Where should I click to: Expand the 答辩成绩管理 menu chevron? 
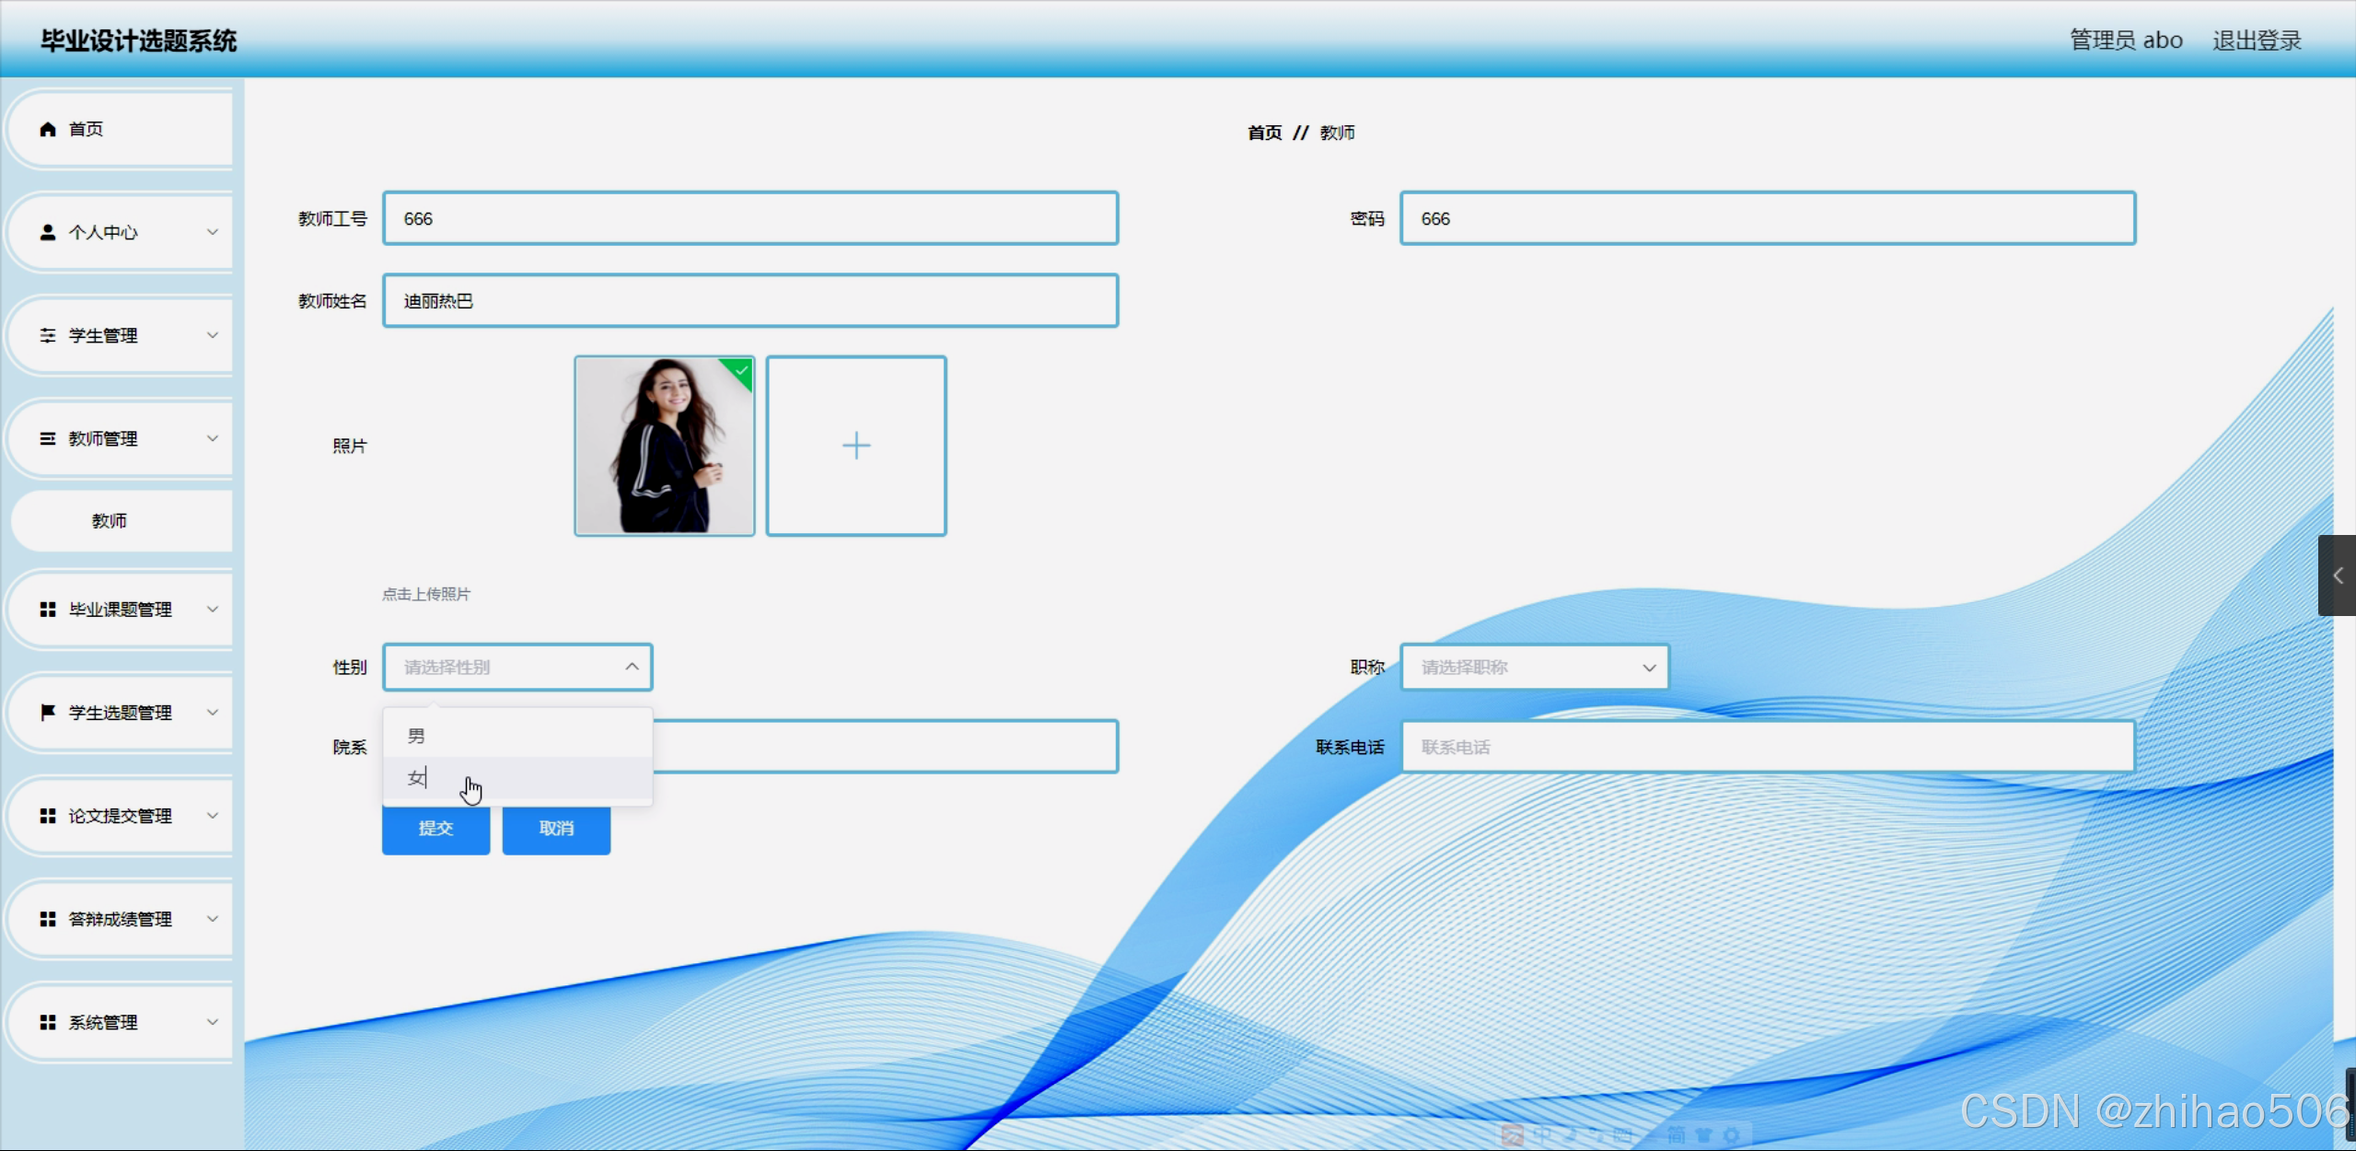(x=213, y=919)
